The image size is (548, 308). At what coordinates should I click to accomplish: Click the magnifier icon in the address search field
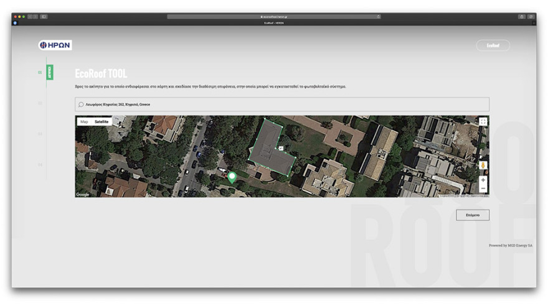tap(81, 105)
